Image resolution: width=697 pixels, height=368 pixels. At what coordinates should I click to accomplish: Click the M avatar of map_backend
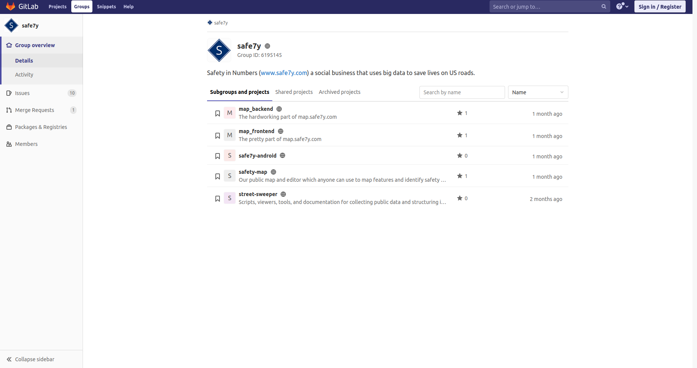[230, 113]
